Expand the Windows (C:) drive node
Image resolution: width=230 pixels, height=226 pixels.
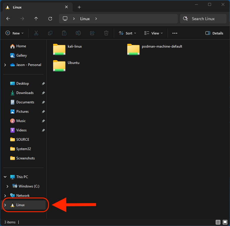[8, 186]
